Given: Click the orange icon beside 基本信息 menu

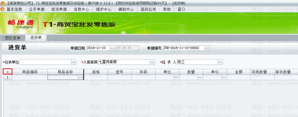Looking at the screenshot, I should pyautogui.click(x=2, y=9).
